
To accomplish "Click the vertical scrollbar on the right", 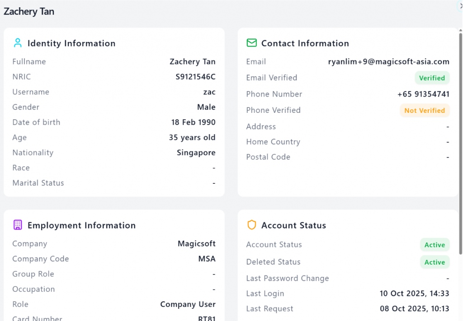I will click(x=461, y=135).
